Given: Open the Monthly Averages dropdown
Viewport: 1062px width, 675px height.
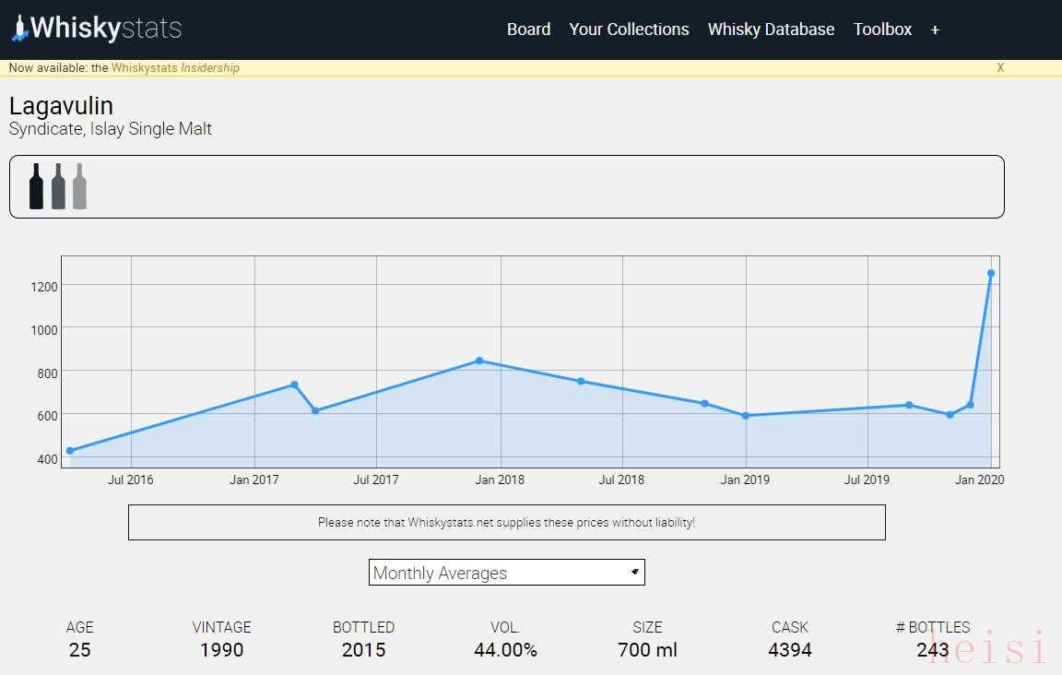Looking at the screenshot, I should point(506,573).
